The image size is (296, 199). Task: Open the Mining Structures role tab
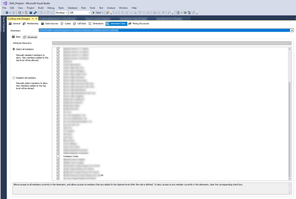pyautogui.click(x=139, y=24)
